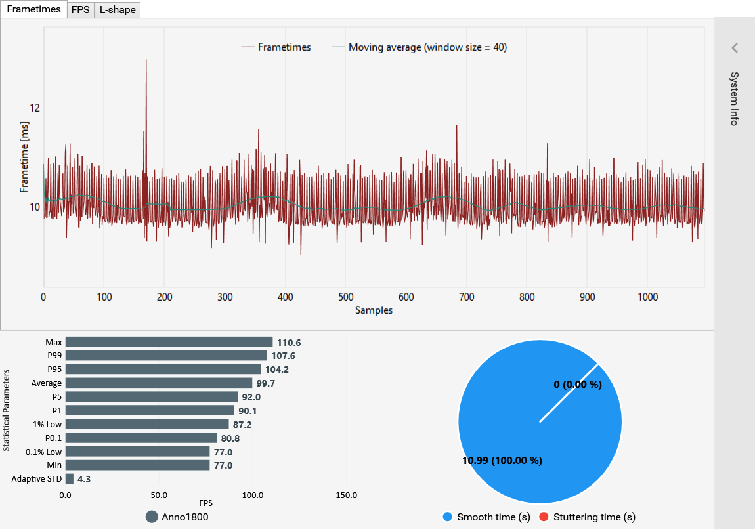Click the 'Frametime [ms]' y-axis title
Image resolution: width=755 pixels, height=529 pixels.
pyautogui.click(x=24, y=157)
